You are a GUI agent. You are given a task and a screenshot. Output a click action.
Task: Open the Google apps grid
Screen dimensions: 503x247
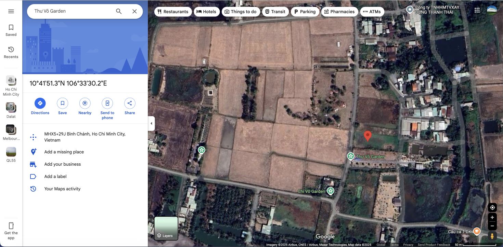477,10
